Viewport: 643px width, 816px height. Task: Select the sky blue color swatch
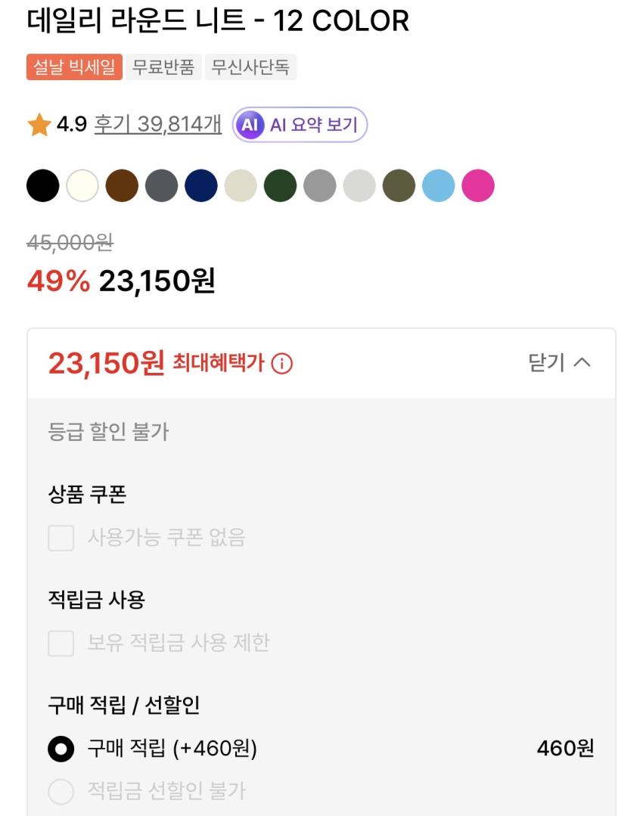click(438, 186)
